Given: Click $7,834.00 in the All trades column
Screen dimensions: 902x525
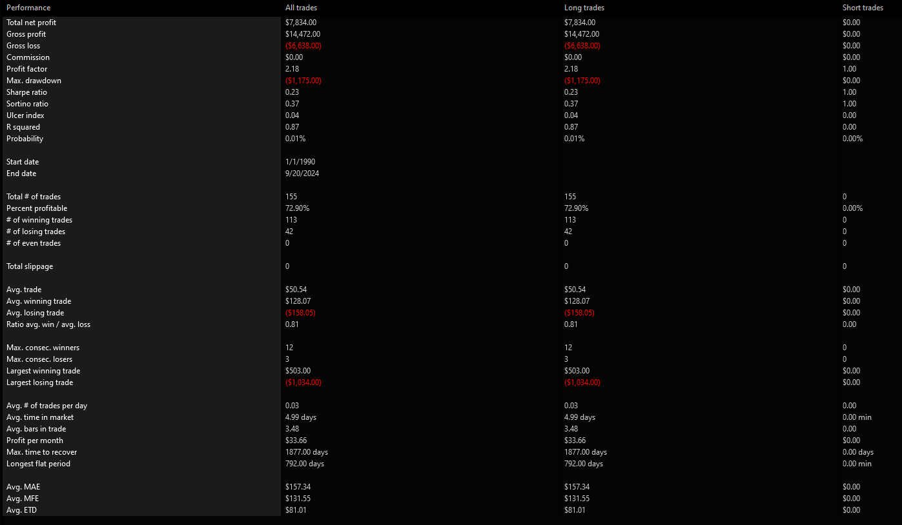Looking at the screenshot, I should [301, 23].
